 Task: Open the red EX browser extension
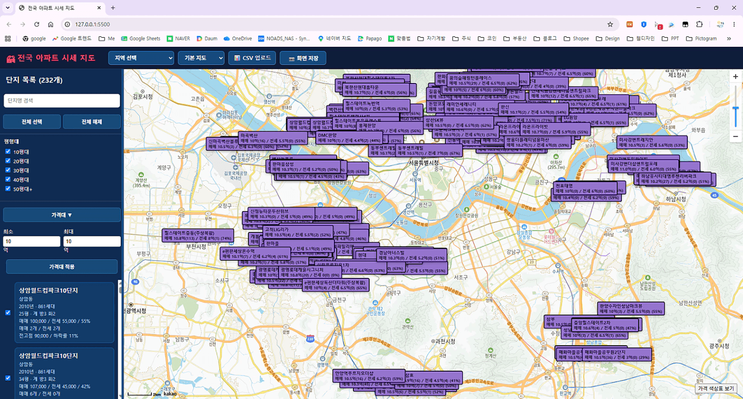pos(630,24)
